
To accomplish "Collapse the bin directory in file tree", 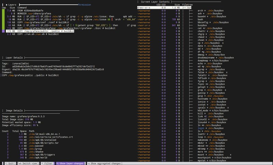I will (x=189, y=7).
